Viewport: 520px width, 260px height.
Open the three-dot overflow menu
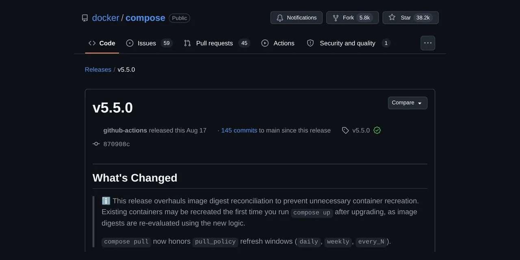coord(428,43)
